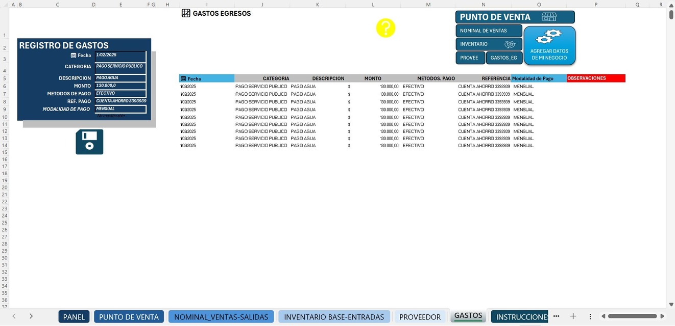Click the 'No modificable' note text
Viewport: 675px width, 326px height.
(x=111, y=116)
